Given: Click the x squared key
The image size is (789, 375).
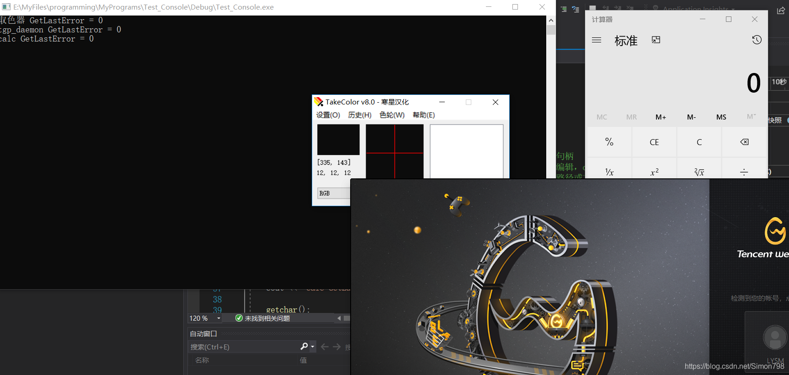Looking at the screenshot, I should click(x=654, y=169).
